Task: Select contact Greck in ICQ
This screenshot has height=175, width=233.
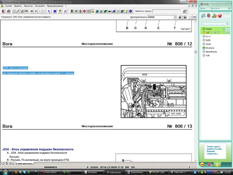Action: tap(209, 44)
